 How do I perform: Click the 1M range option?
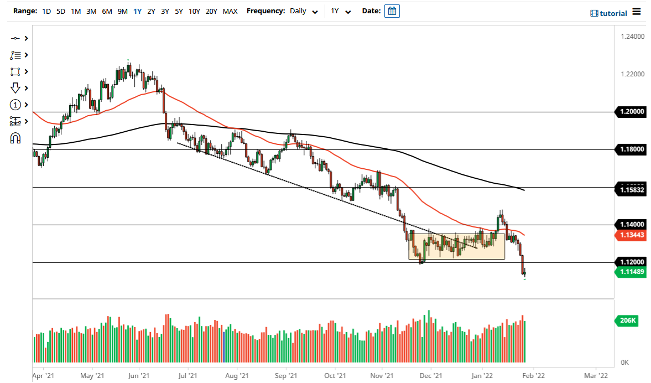click(76, 11)
